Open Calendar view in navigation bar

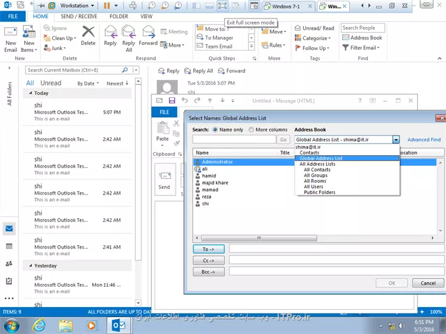pos(9,246)
